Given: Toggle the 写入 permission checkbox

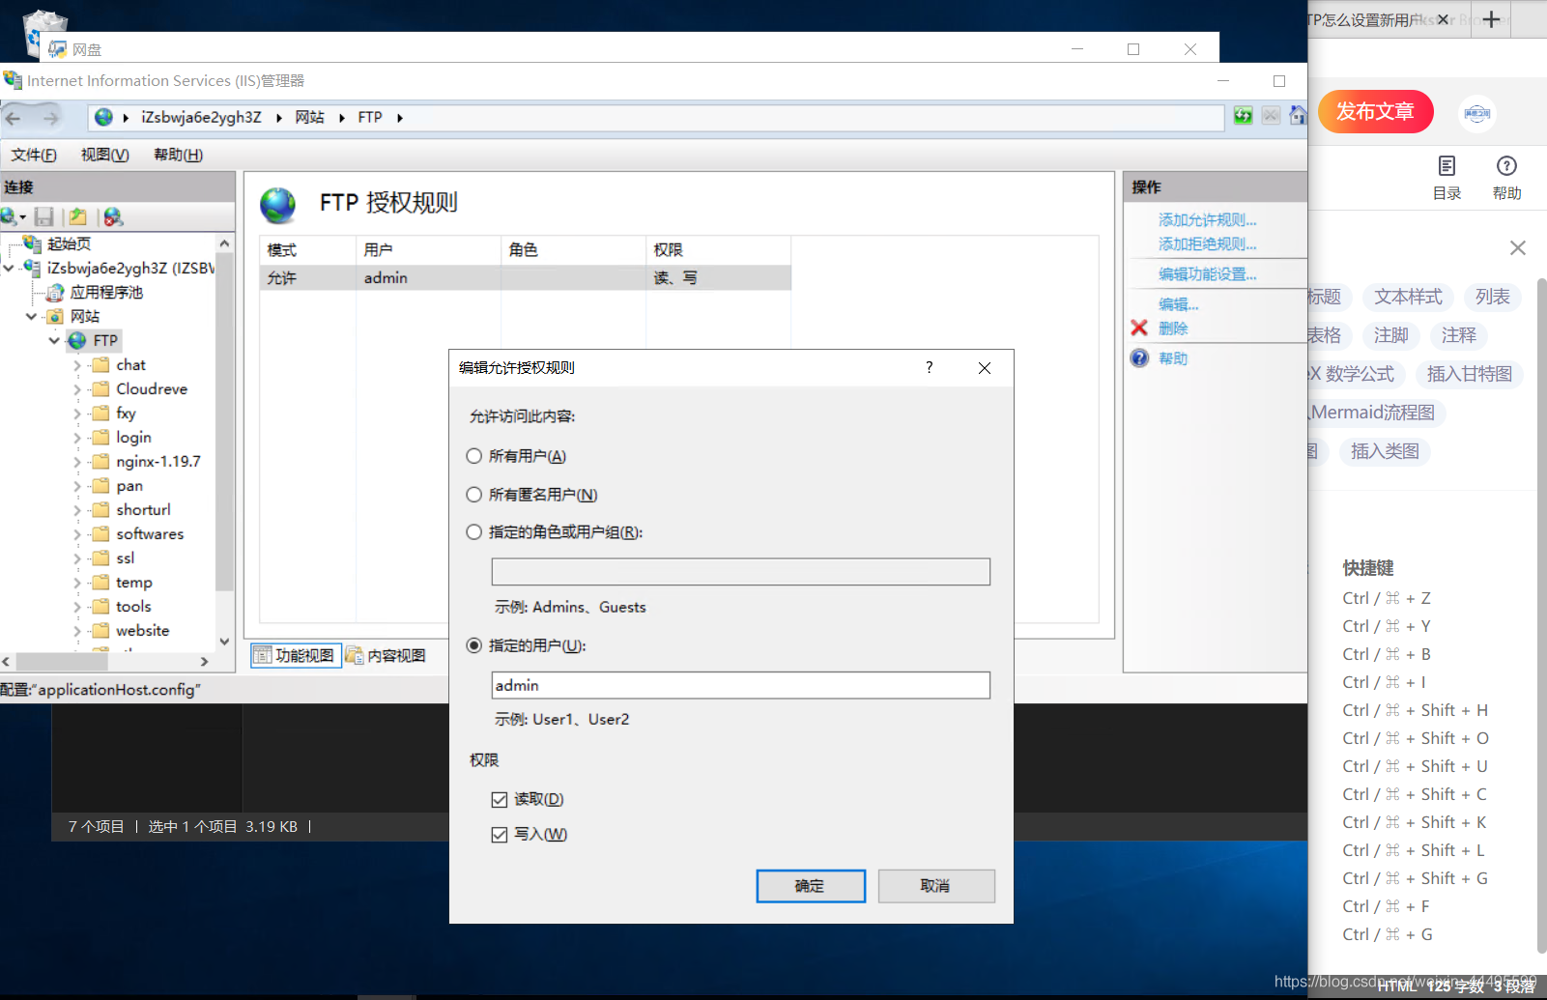Looking at the screenshot, I should pos(500,835).
